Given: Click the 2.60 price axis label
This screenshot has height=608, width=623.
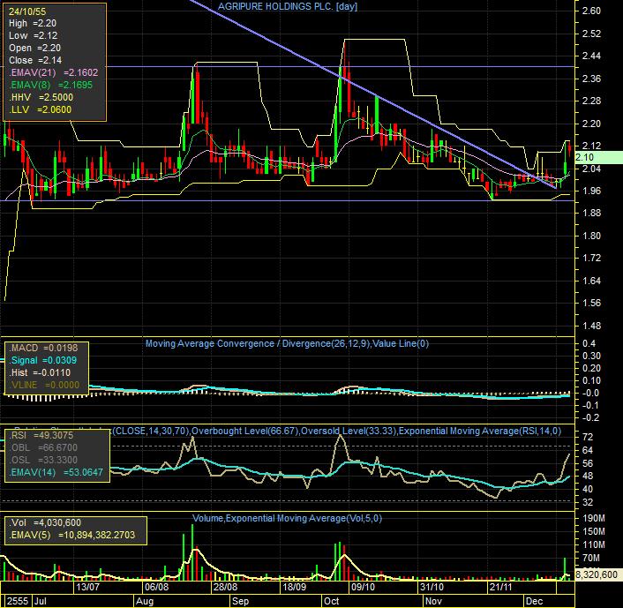Looking at the screenshot, I should point(591,11).
